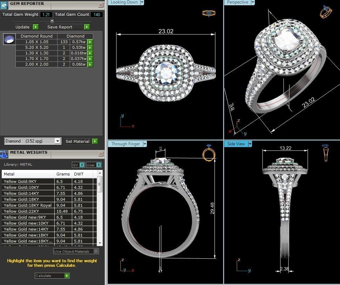Click the 133 gem count cell
Screen dimensions: 340x285
[x=64, y=42]
